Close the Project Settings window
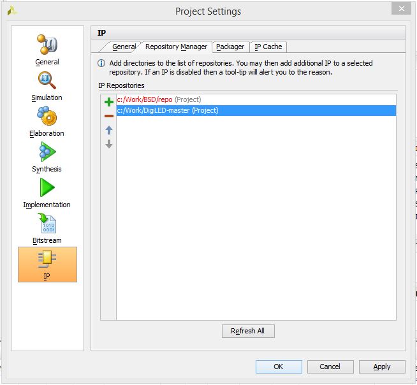 [401, 9]
